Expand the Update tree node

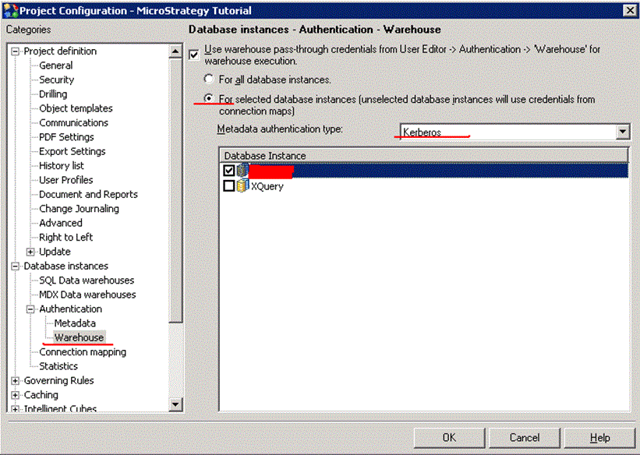(x=30, y=252)
